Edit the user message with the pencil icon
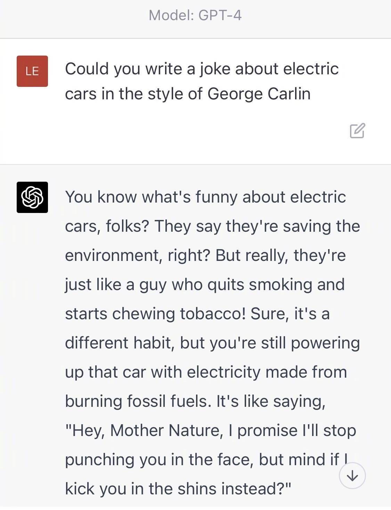The image size is (391, 510). (357, 130)
